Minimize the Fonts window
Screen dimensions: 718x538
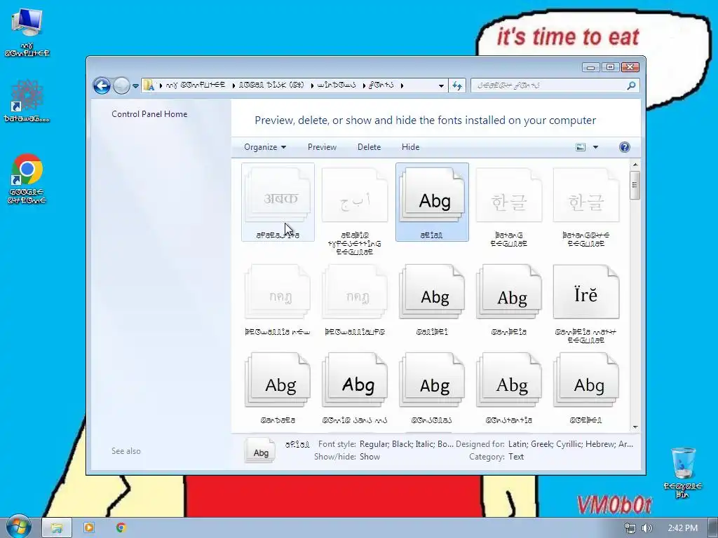click(x=590, y=67)
